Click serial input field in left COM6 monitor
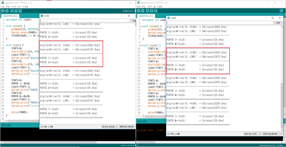 pos(85,21)
